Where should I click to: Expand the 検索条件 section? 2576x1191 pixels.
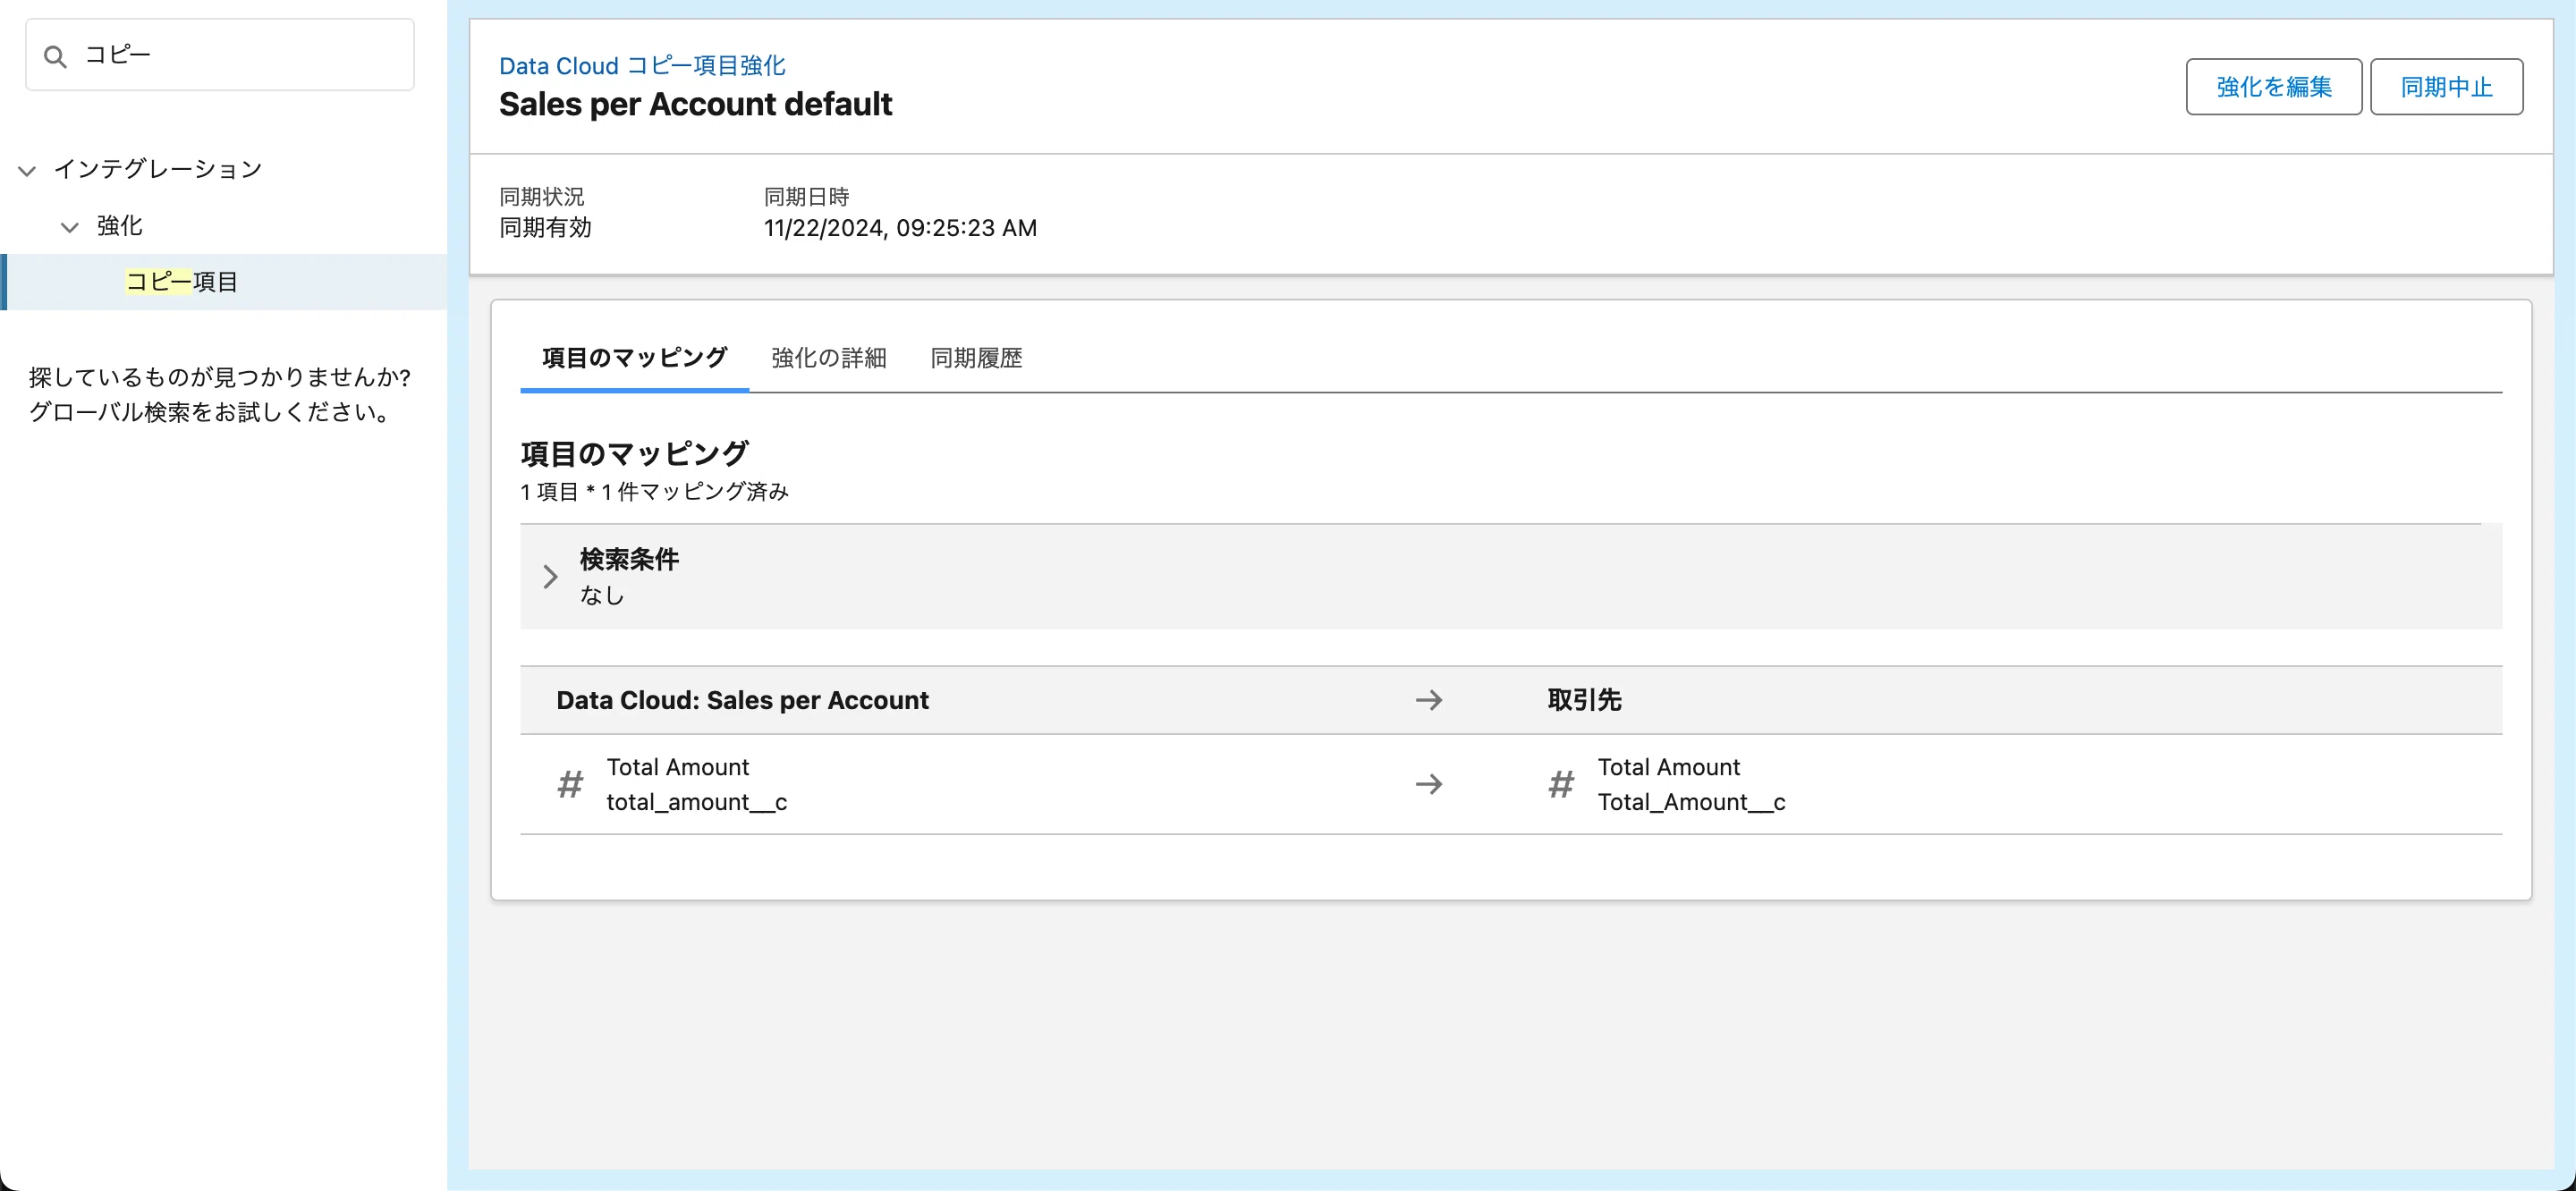(550, 576)
